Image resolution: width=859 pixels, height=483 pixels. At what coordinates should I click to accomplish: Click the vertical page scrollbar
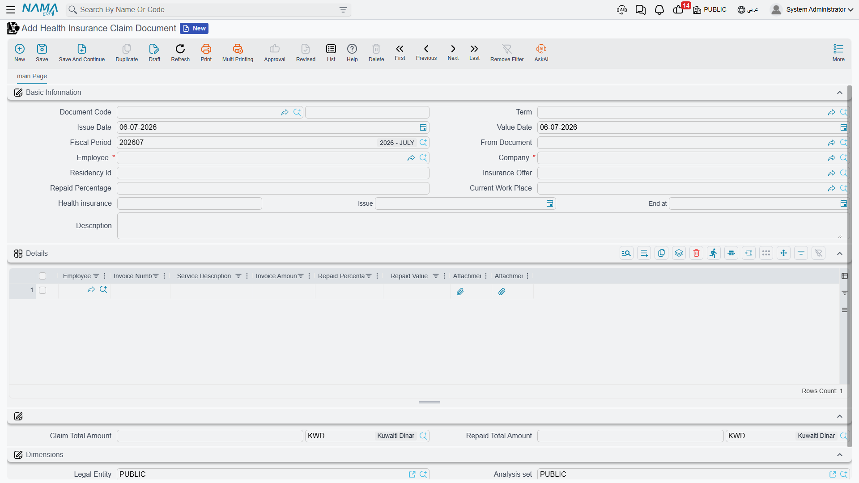(849, 266)
